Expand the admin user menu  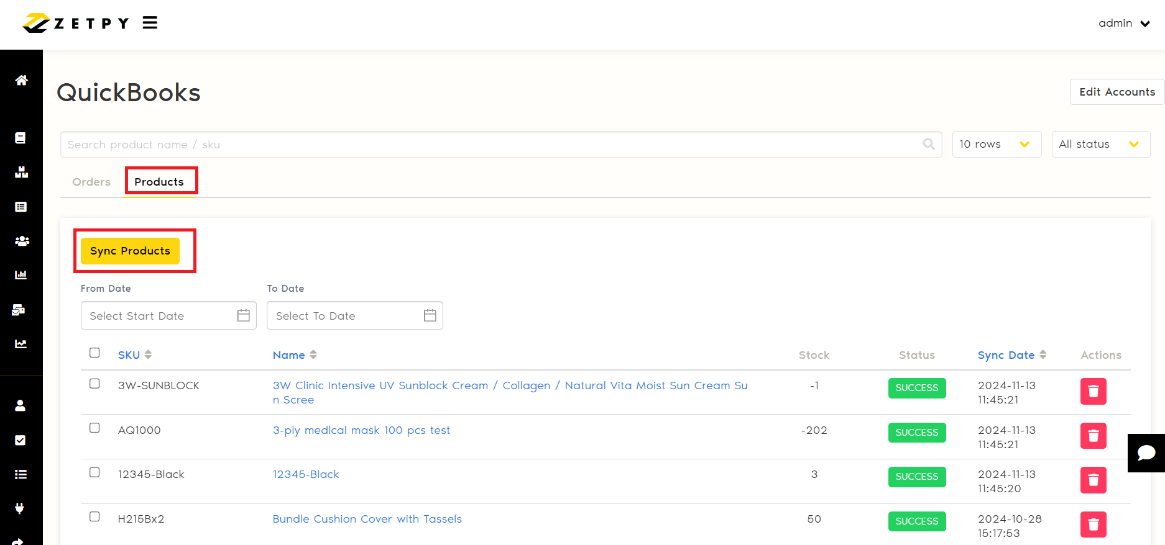(x=1124, y=23)
